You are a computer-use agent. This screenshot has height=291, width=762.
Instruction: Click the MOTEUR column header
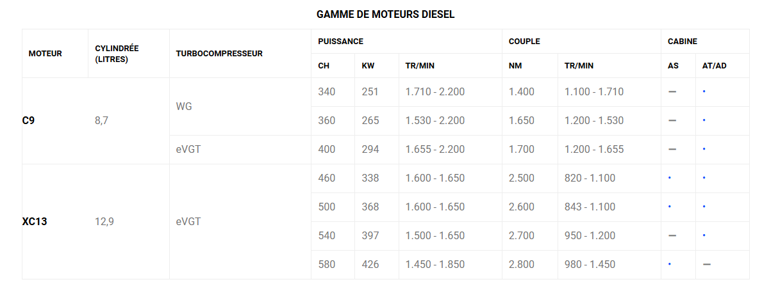pos(46,54)
